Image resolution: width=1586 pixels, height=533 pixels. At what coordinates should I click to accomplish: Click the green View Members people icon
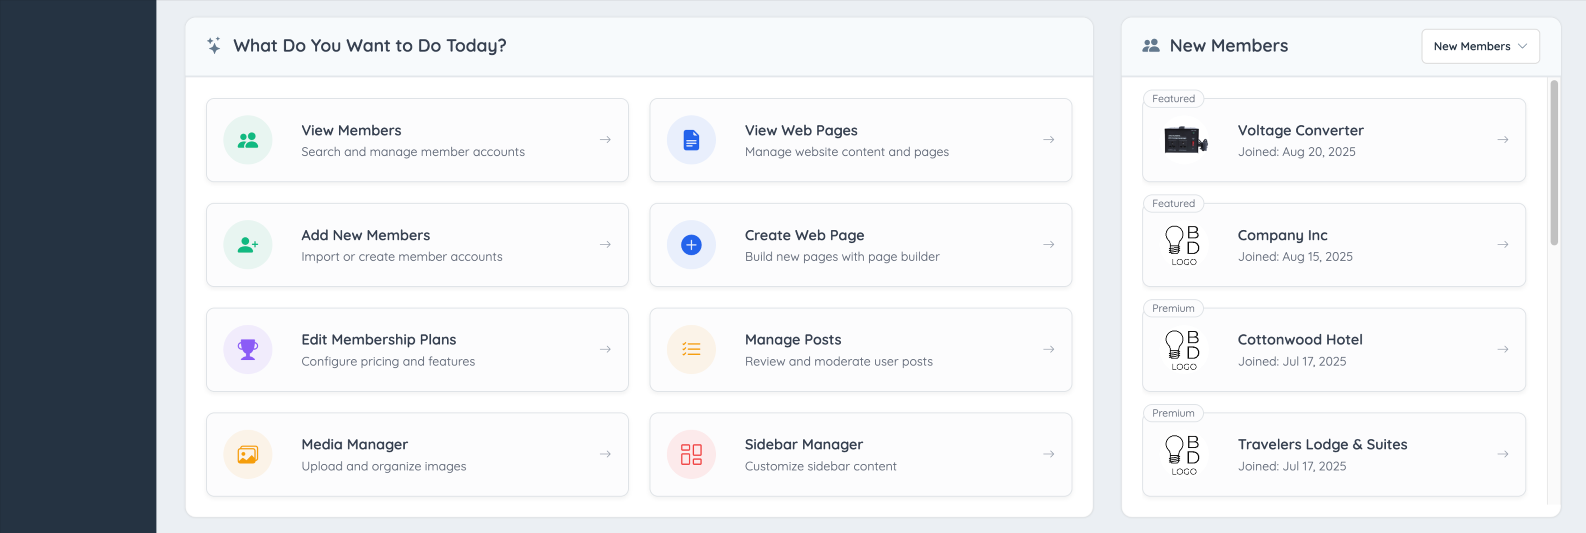click(x=247, y=140)
